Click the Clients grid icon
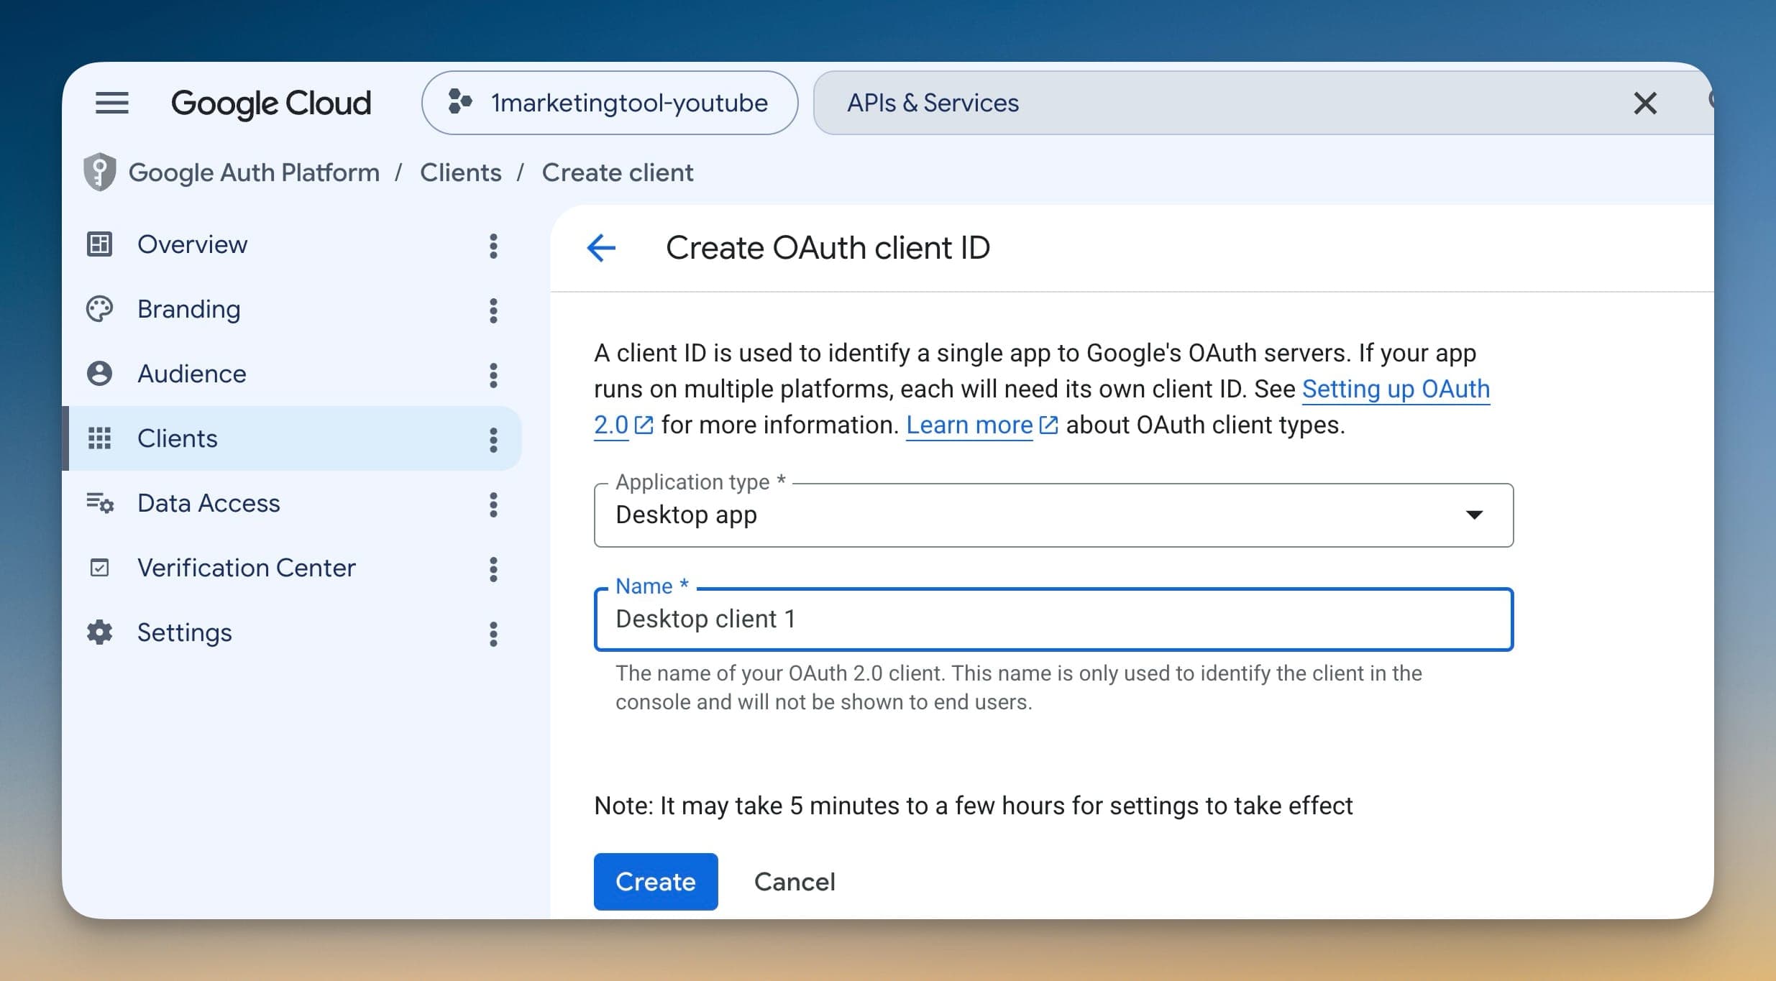This screenshot has height=981, width=1776. 99,438
